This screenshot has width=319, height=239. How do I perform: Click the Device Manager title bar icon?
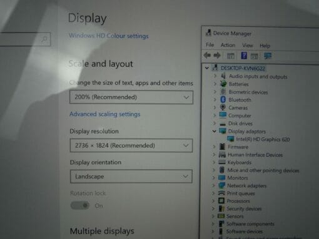tap(208, 32)
